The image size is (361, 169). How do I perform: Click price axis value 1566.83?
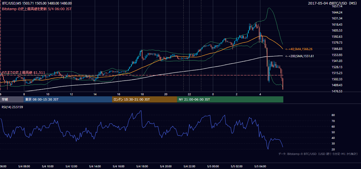(x=337, y=49)
